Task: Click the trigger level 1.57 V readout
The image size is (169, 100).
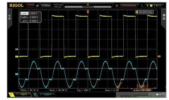Action: [157, 6]
